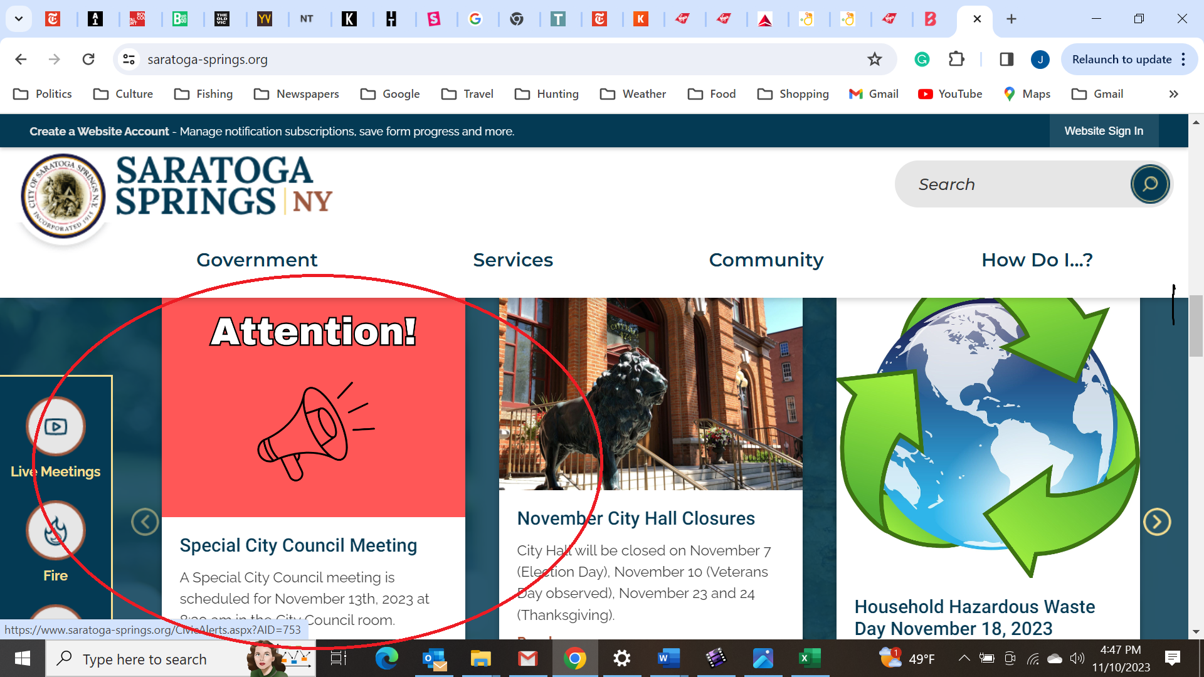This screenshot has height=677, width=1204.
Task: Go to previous carousel slide
Action: click(145, 522)
